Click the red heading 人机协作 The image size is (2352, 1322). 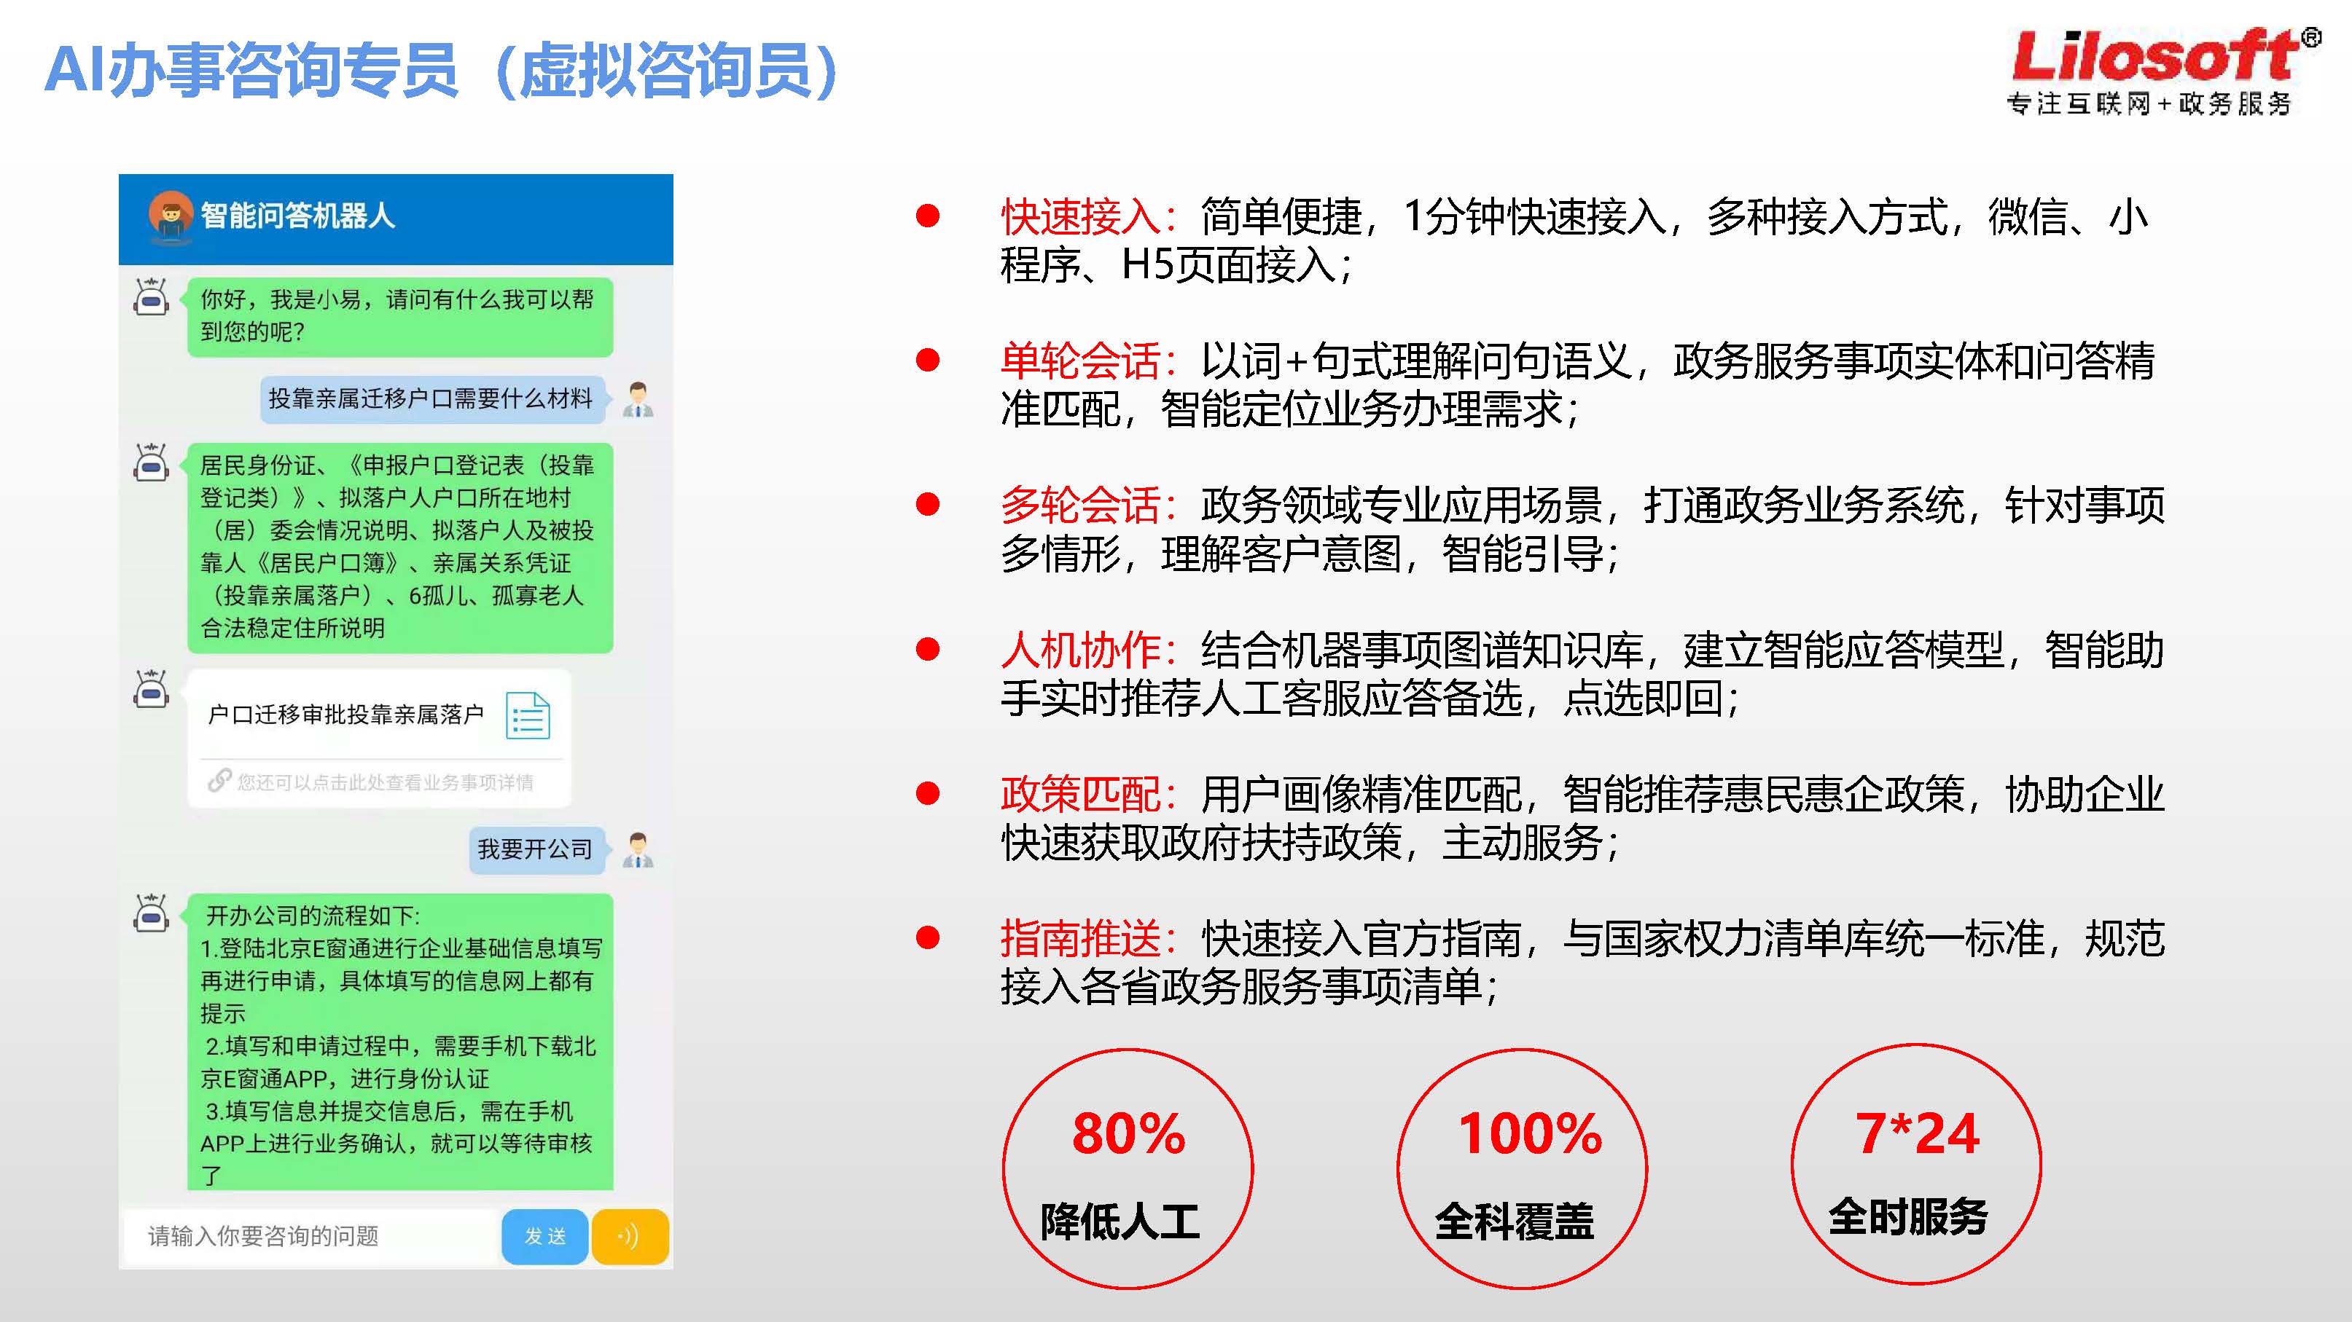click(1081, 650)
